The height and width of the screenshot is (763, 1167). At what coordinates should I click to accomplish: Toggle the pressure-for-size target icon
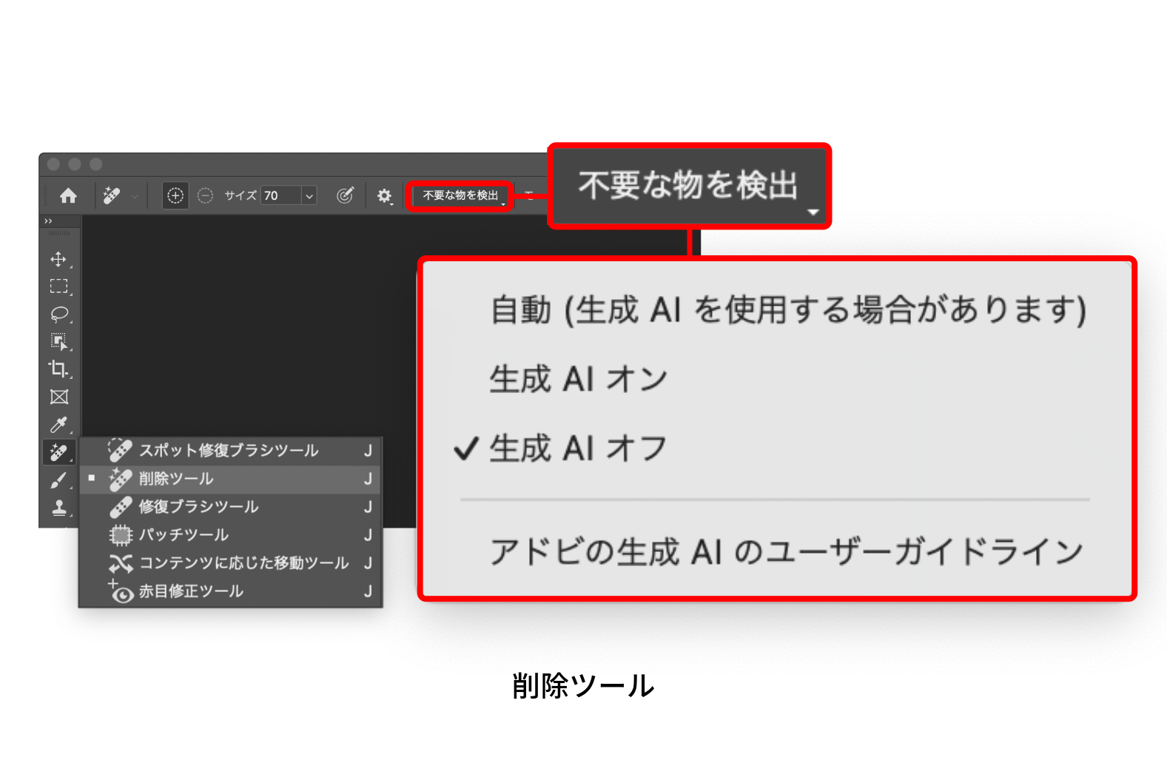pyautogui.click(x=345, y=195)
